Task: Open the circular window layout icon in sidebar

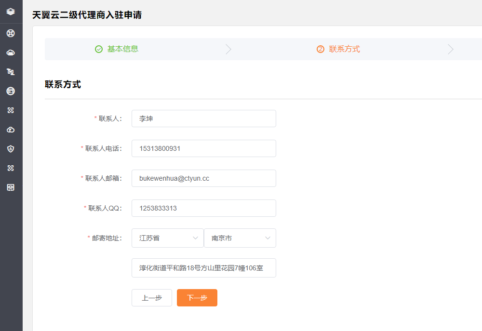Action: (x=11, y=91)
